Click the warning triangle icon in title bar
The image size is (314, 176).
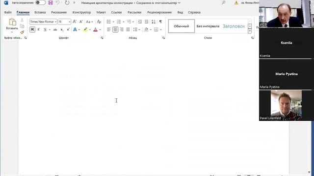[236, 3]
